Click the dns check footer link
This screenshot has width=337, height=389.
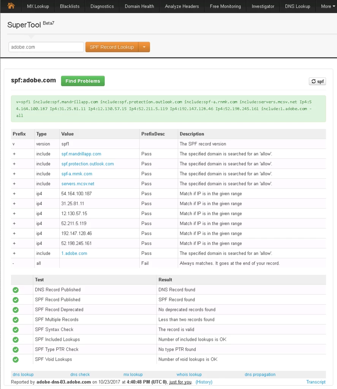80,374
